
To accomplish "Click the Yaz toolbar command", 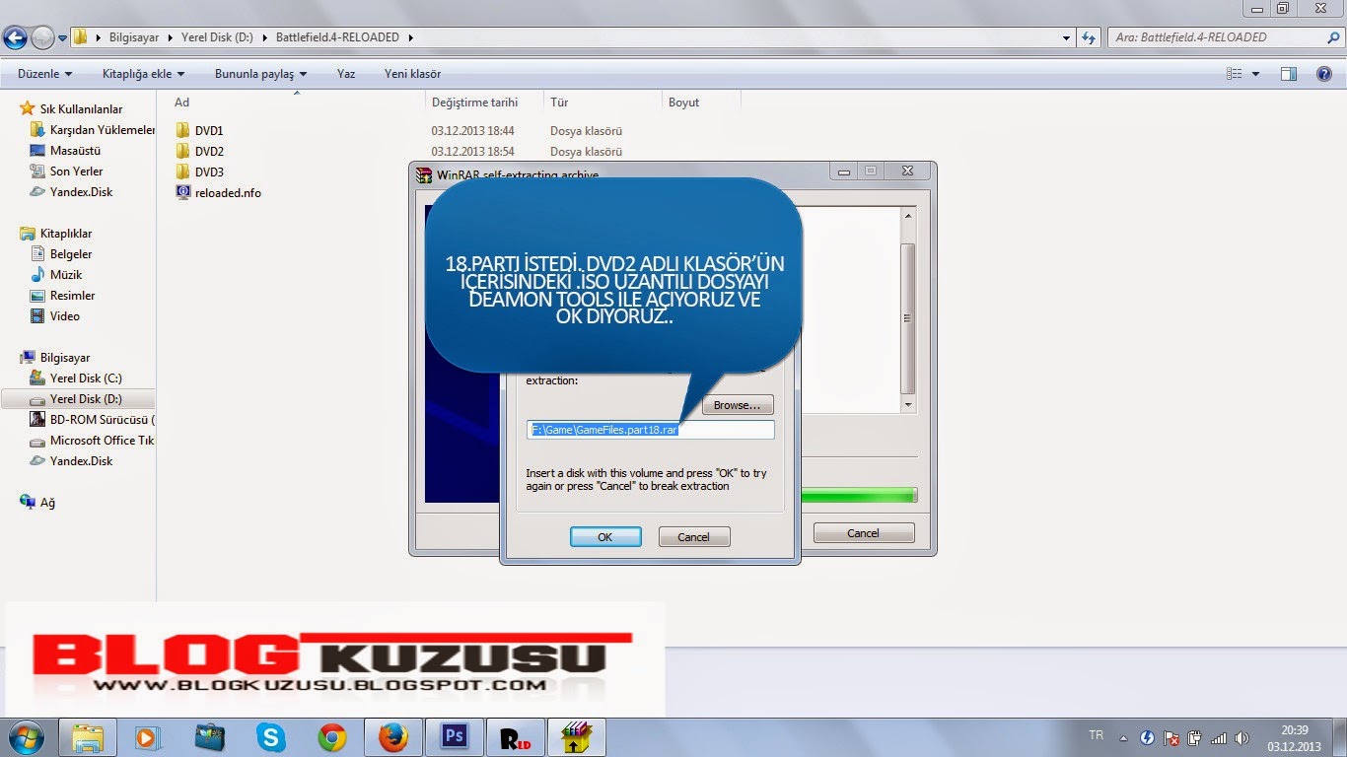I will [346, 74].
